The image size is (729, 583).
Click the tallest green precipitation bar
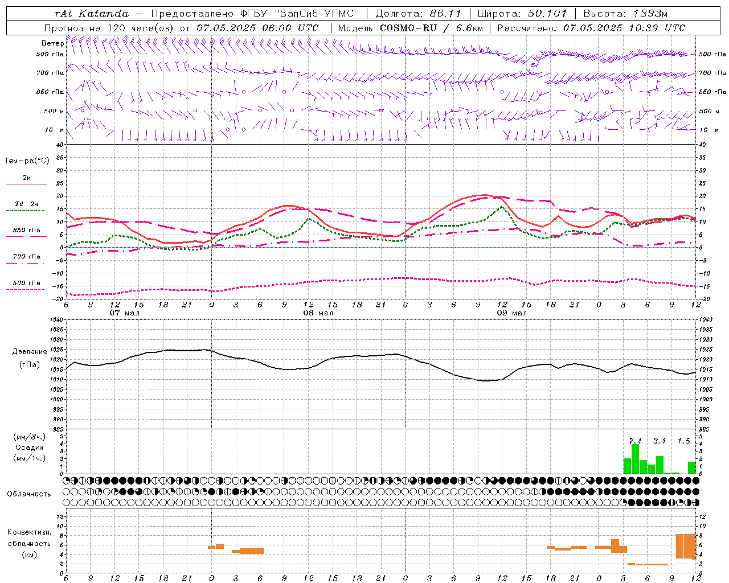pyautogui.click(x=635, y=459)
